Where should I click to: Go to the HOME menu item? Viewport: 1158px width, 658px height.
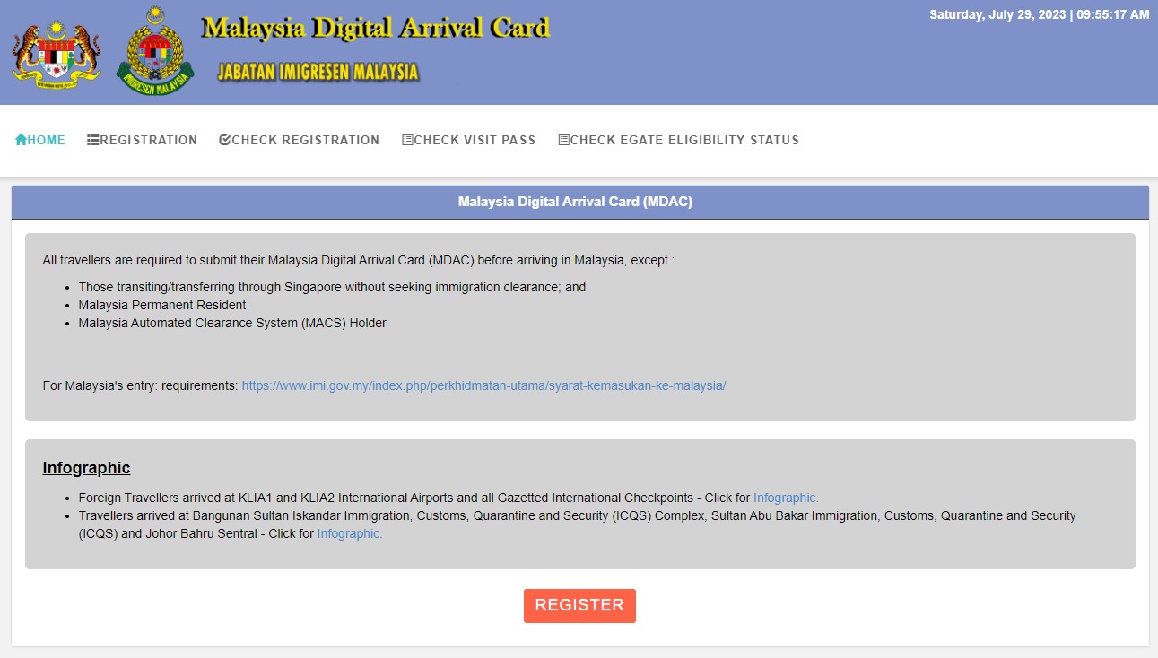[x=40, y=140]
